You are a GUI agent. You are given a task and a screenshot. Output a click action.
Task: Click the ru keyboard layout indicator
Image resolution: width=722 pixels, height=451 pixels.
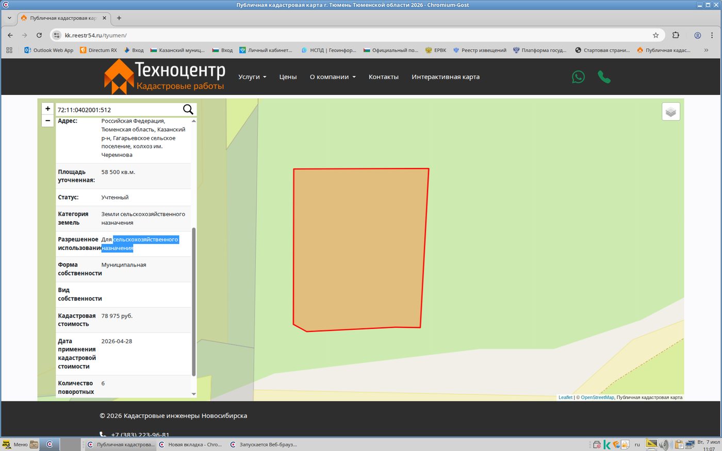637,444
